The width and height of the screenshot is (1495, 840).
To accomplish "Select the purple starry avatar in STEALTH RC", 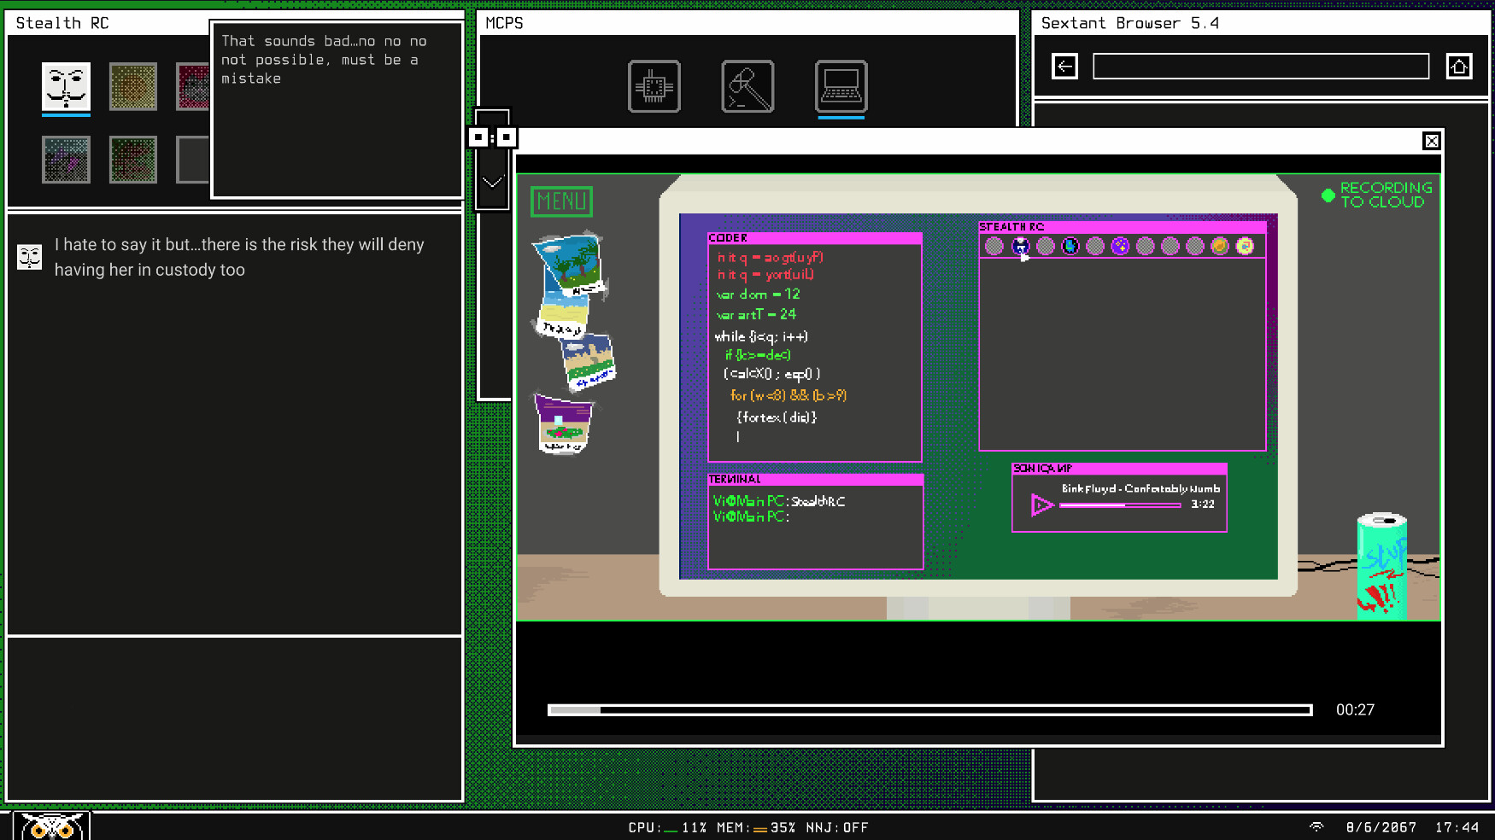I will click(x=1119, y=246).
